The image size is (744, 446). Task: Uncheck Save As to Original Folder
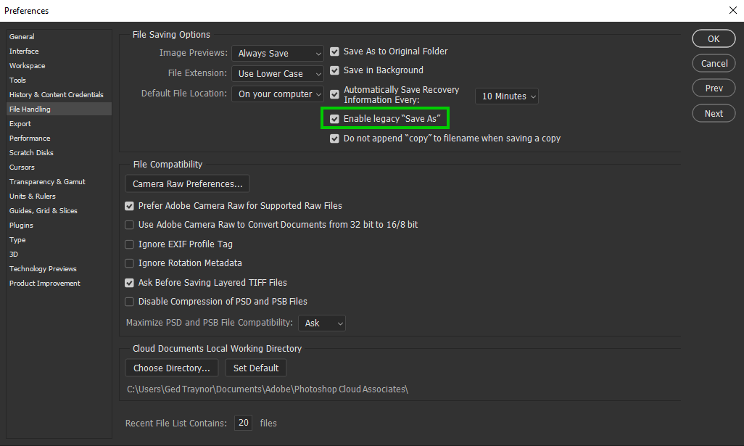pos(334,51)
